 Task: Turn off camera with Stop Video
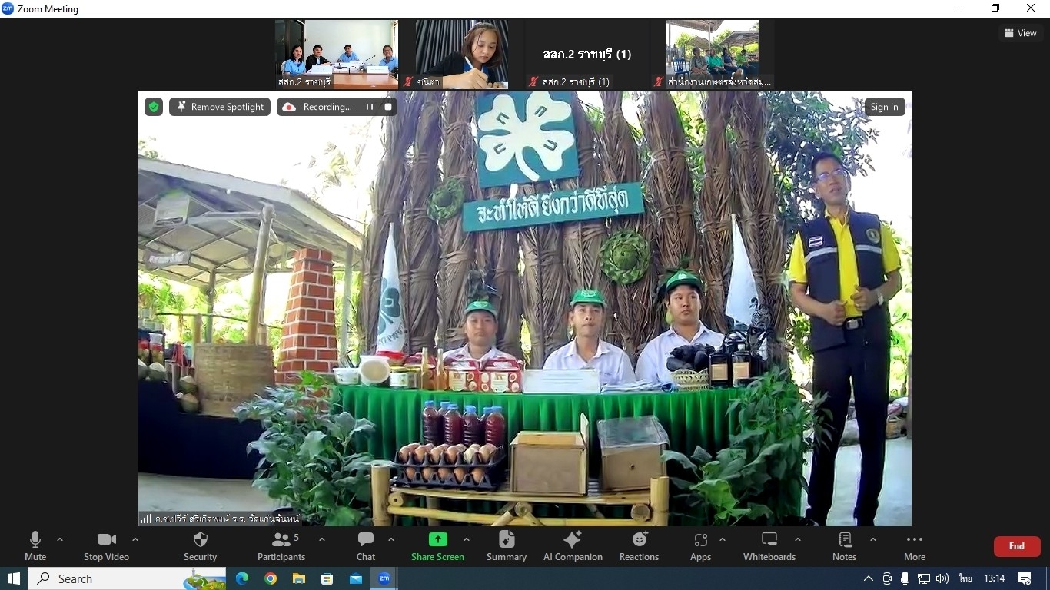point(106,546)
